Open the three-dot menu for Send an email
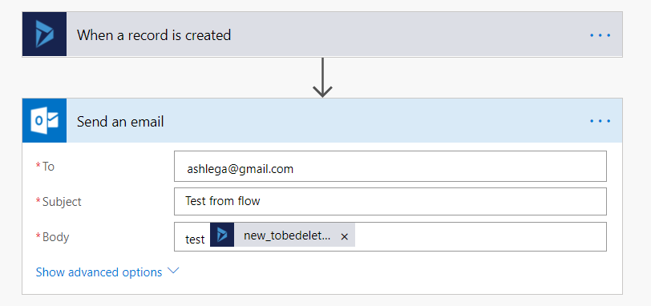The image size is (651, 306). click(x=600, y=121)
